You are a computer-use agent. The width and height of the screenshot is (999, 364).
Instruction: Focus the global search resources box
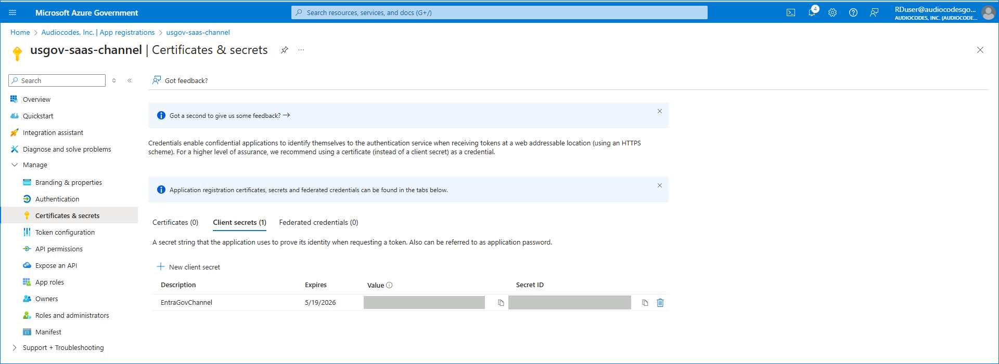(x=499, y=12)
